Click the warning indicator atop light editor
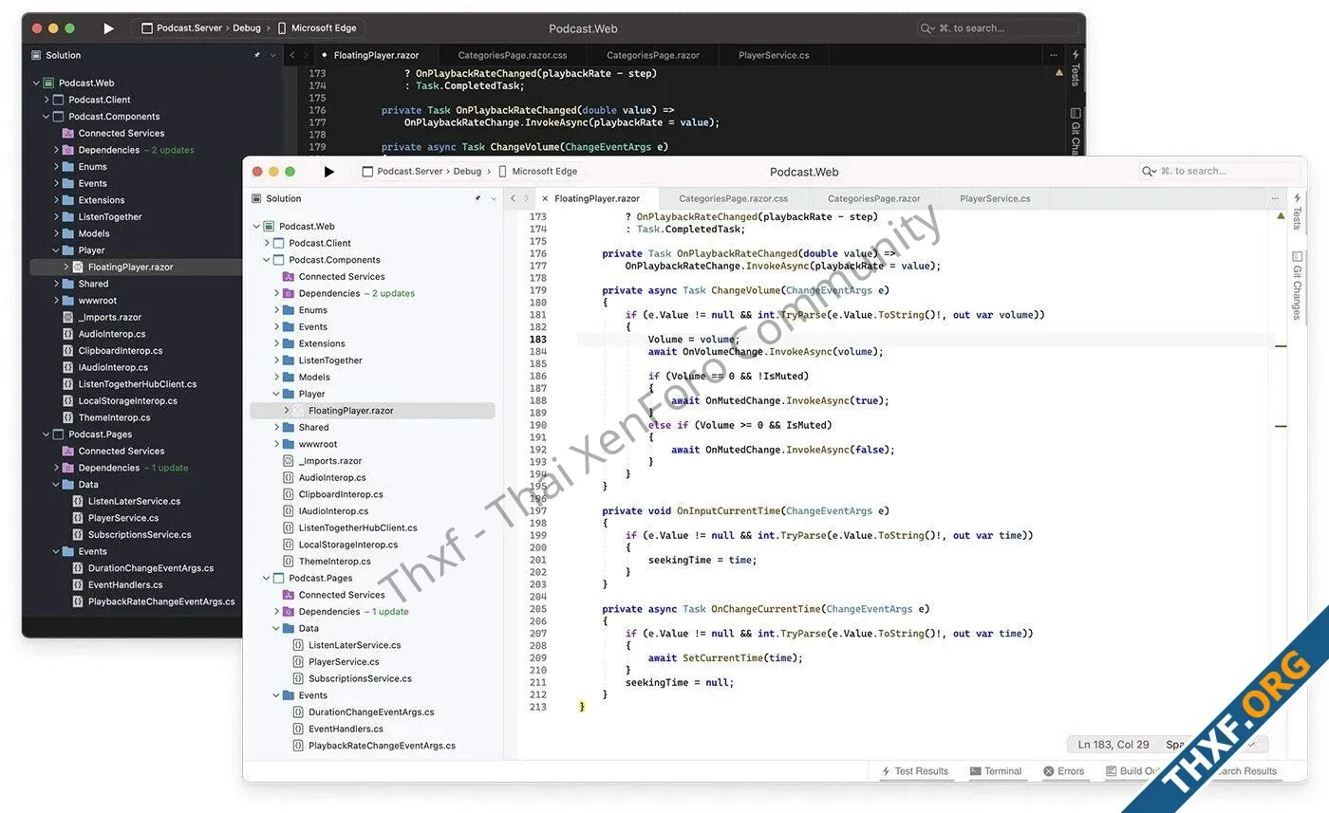Image resolution: width=1329 pixels, height=813 pixels. tap(1280, 216)
